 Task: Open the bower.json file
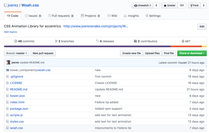17,96
